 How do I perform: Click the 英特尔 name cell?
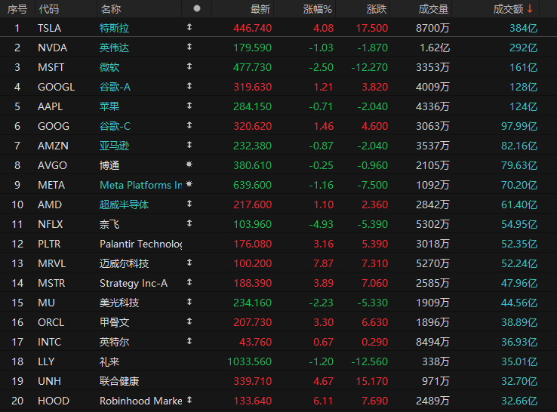pyautogui.click(x=114, y=342)
